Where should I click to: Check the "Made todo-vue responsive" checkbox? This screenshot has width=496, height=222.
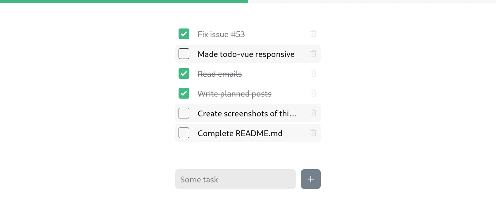click(184, 54)
